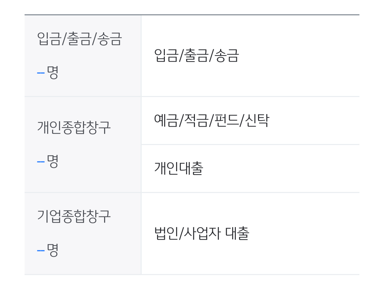Select the 개인대출 service row

click(x=179, y=168)
